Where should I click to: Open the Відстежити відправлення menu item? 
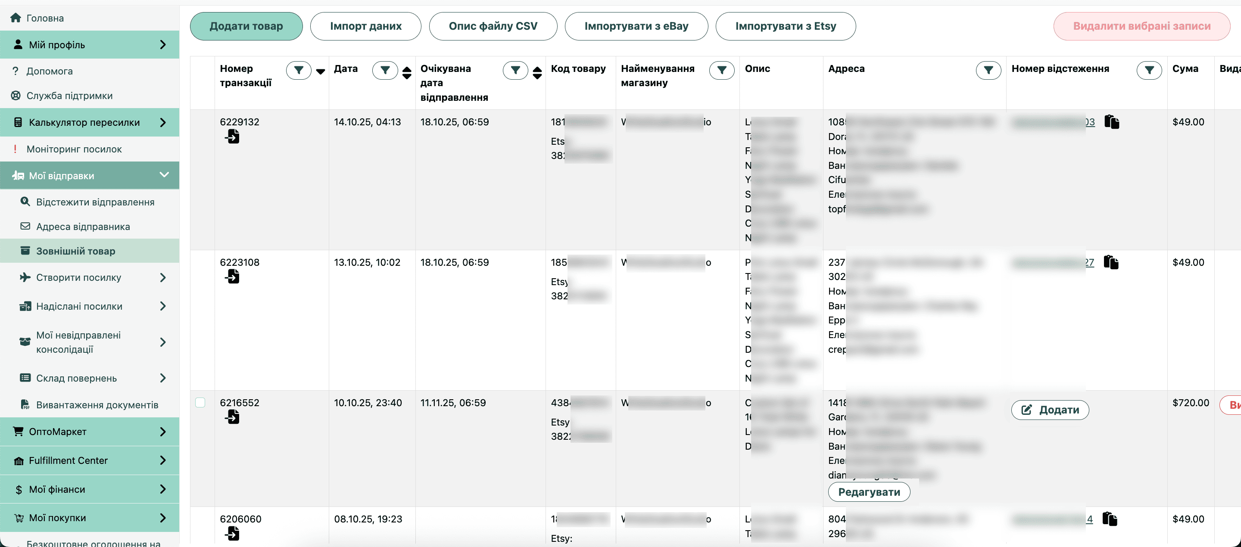coord(95,202)
